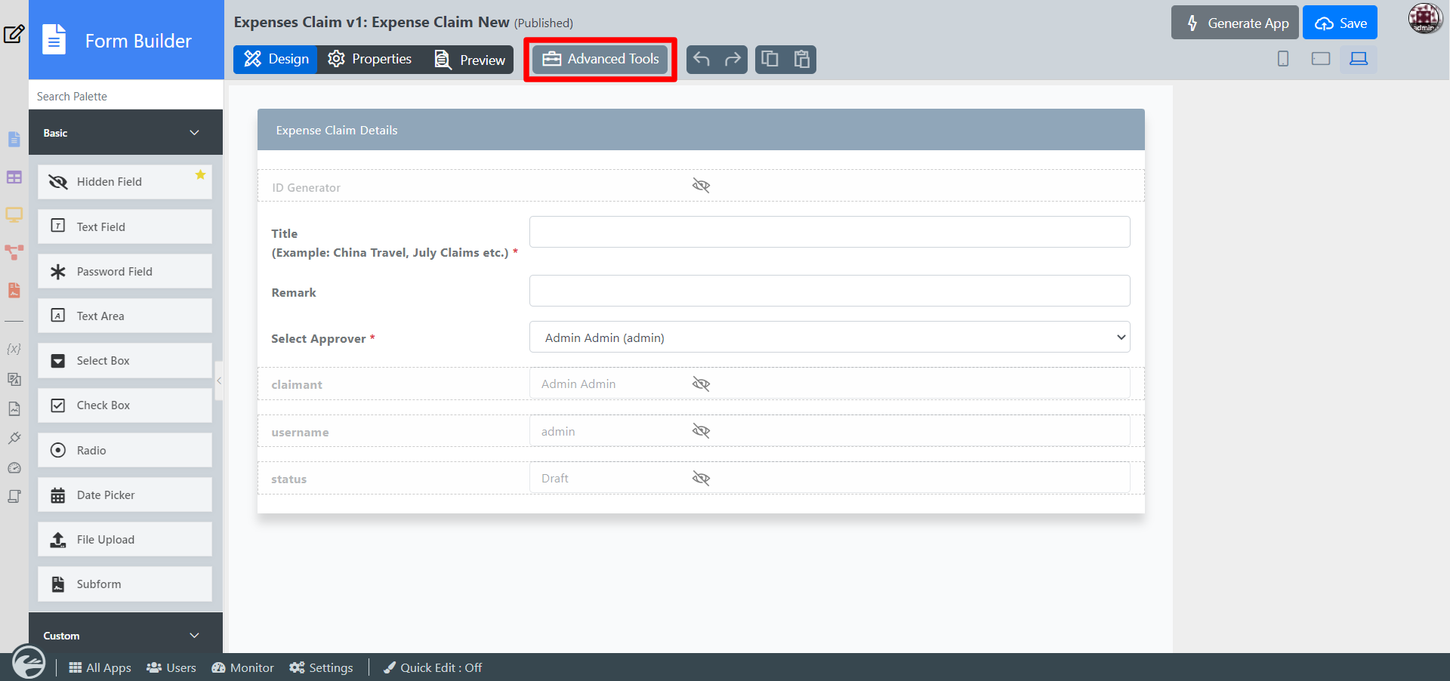Switch to the Properties tab
The width and height of the screenshot is (1450, 681).
[369, 59]
